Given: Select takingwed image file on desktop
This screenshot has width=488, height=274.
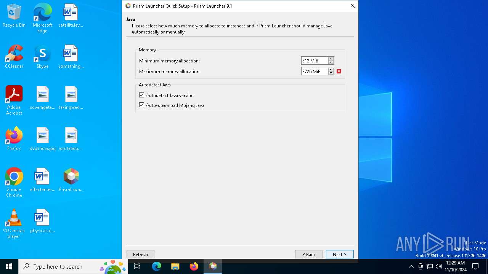Looking at the screenshot, I should pos(71,98).
